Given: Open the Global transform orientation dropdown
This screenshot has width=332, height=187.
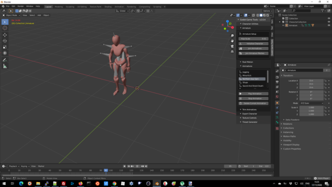Looking at the screenshot, I should coord(122,11).
